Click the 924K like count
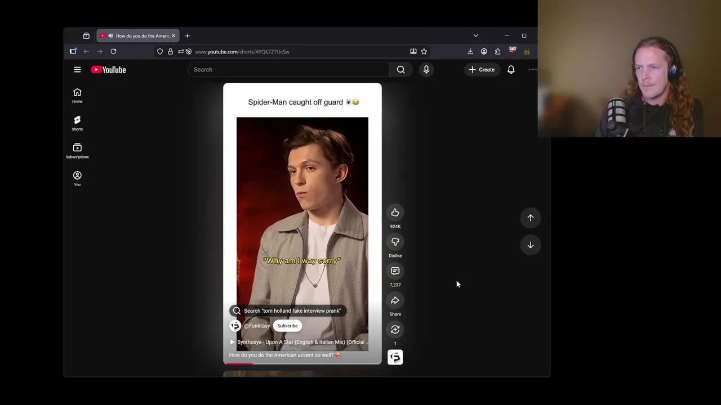Screen dimensions: 721x405 point(395,227)
